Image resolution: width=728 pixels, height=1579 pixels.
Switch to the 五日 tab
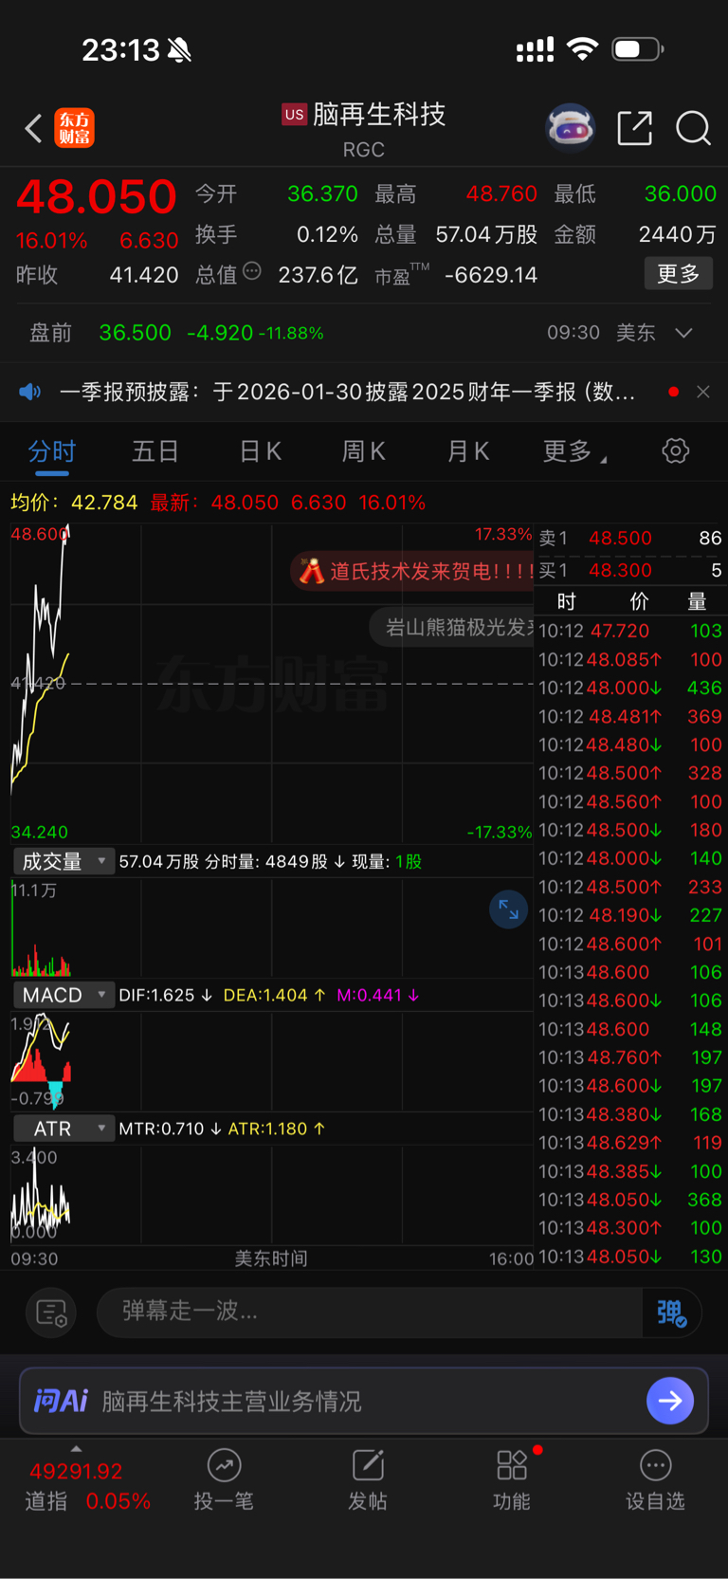(x=155, y=451)
